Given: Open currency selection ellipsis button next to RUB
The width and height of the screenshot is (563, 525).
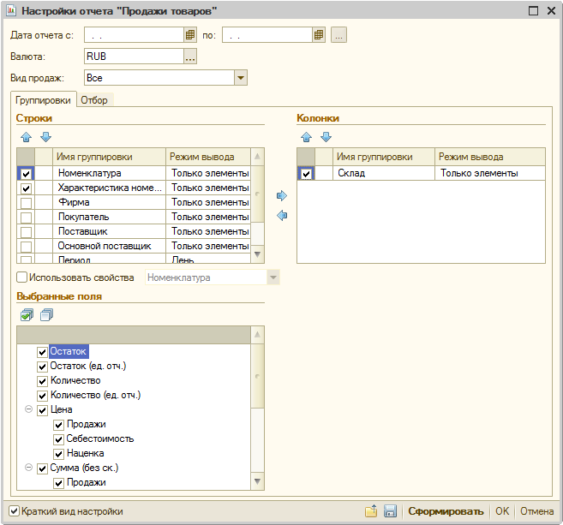Looking at the screenshot, I should (190, 57).
